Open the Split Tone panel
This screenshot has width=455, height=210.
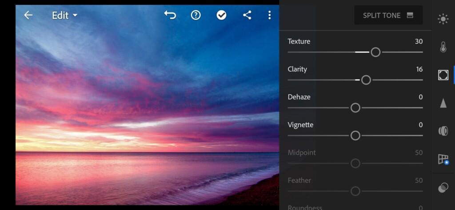pos(388,16)
